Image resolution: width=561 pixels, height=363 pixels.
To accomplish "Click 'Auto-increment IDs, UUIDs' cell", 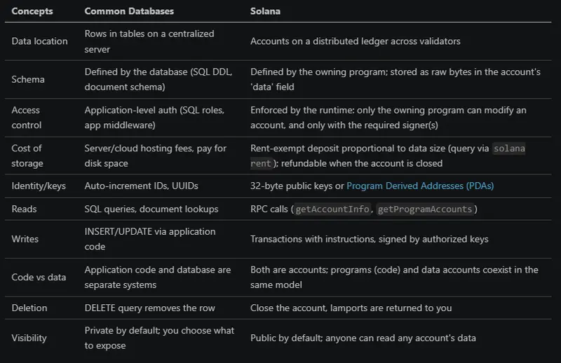I will click(x=142, y=186).
